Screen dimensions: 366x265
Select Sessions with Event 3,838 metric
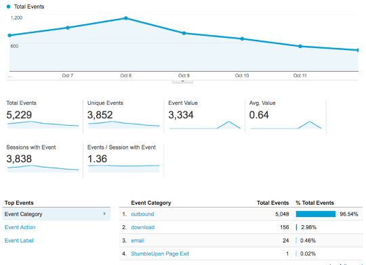tap(43, 161)
